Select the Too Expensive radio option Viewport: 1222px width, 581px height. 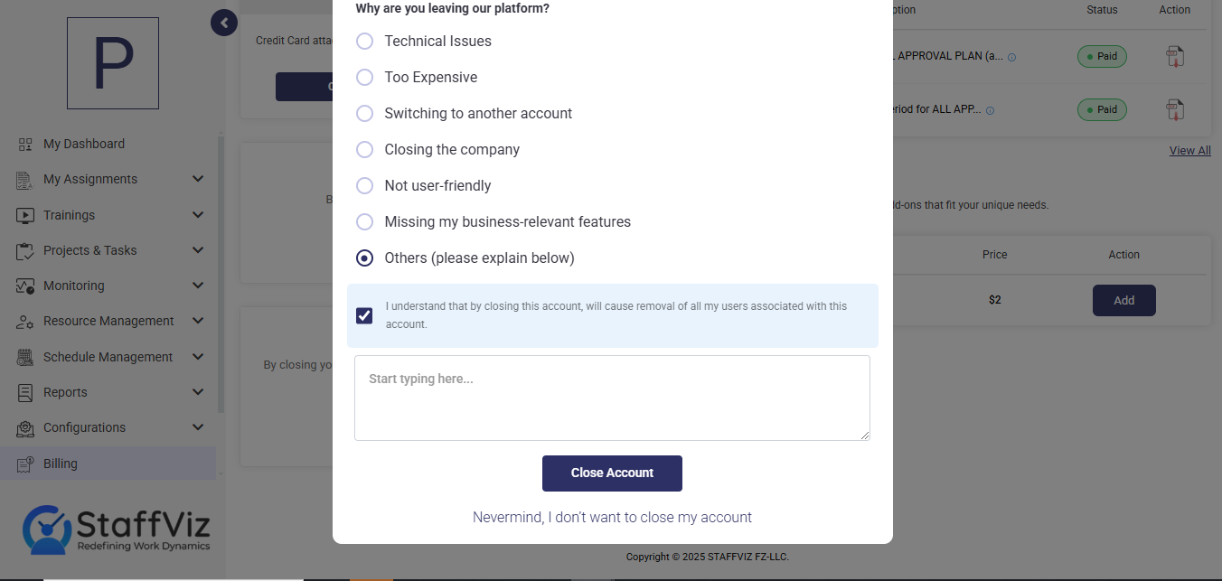pos(364,77)
